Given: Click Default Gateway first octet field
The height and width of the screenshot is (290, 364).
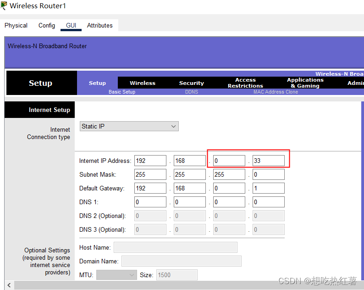Looking at the screenshot, I should (150, 188).
